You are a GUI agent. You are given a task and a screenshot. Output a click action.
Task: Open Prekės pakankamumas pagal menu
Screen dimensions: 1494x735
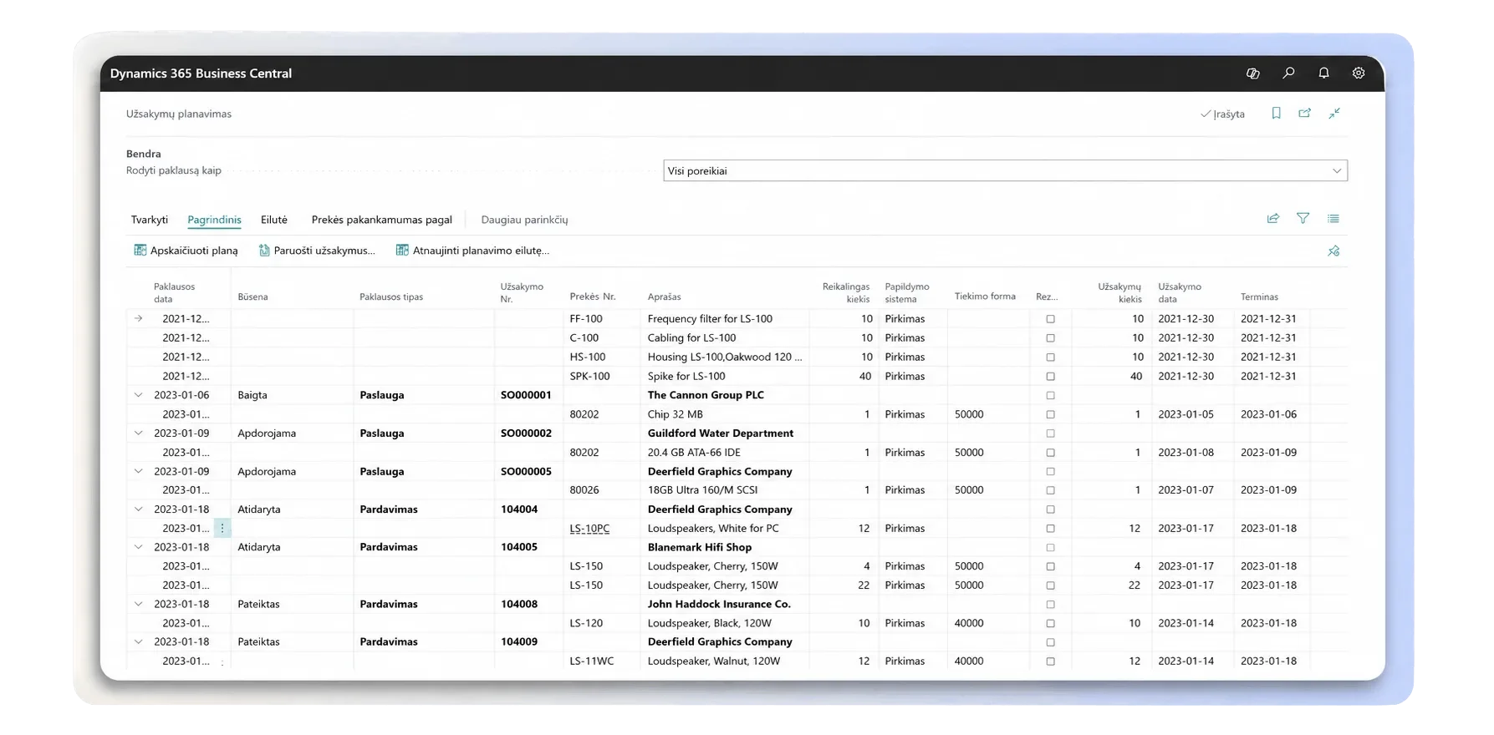[382, 220]
